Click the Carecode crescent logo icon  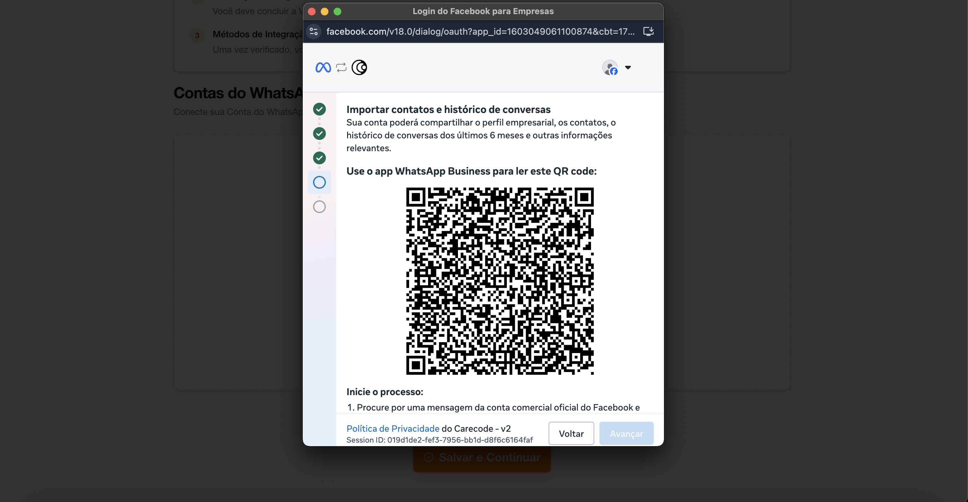(359, 67)
